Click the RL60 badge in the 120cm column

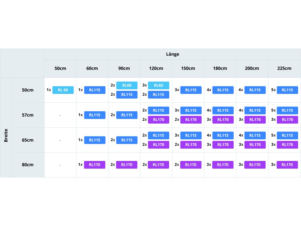pyautogui.click(x=159, y=85)
